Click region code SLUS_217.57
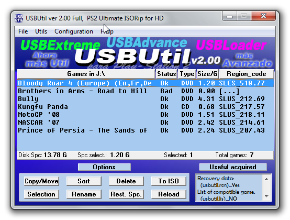Screen dimensions: 290x220 [x=242, y=107]
